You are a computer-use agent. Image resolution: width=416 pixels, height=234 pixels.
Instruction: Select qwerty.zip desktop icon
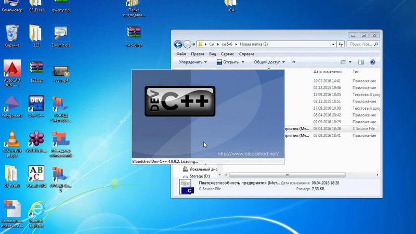pos(61,6)
